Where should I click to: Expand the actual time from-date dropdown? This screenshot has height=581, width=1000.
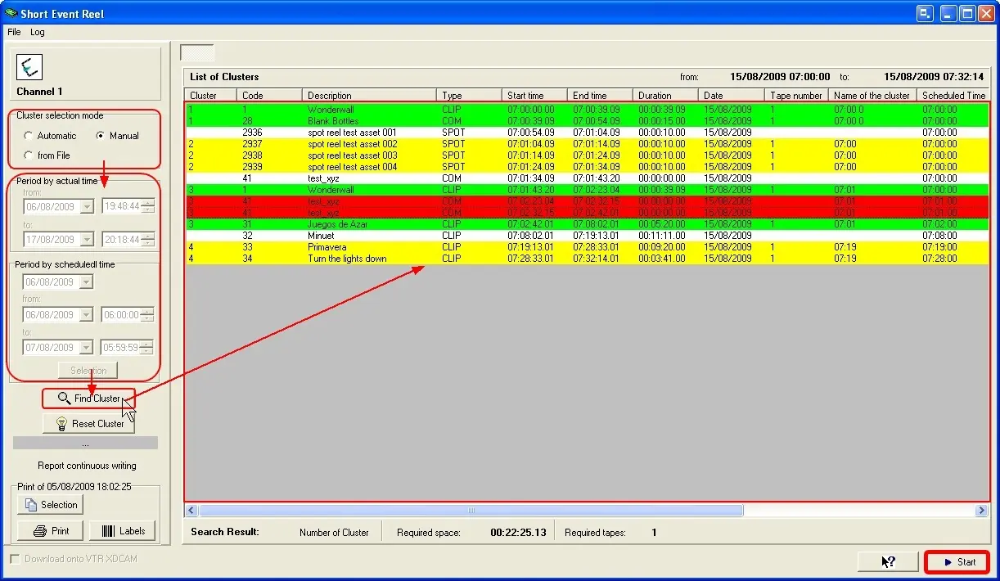tap(87, 207)
